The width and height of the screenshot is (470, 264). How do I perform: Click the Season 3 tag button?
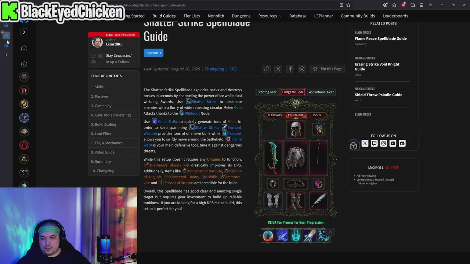click(x=153, y=53)
